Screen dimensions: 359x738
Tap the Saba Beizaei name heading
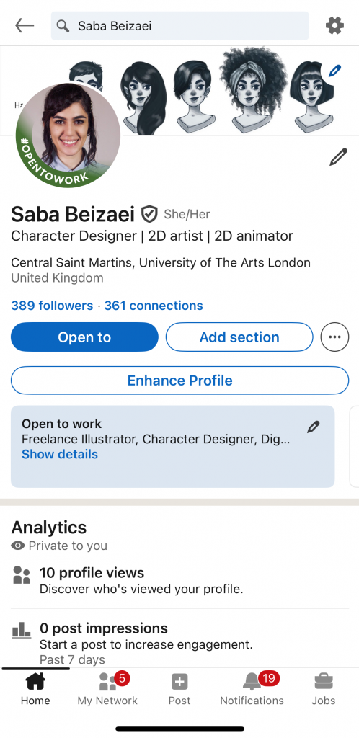(x=73, y=214)
